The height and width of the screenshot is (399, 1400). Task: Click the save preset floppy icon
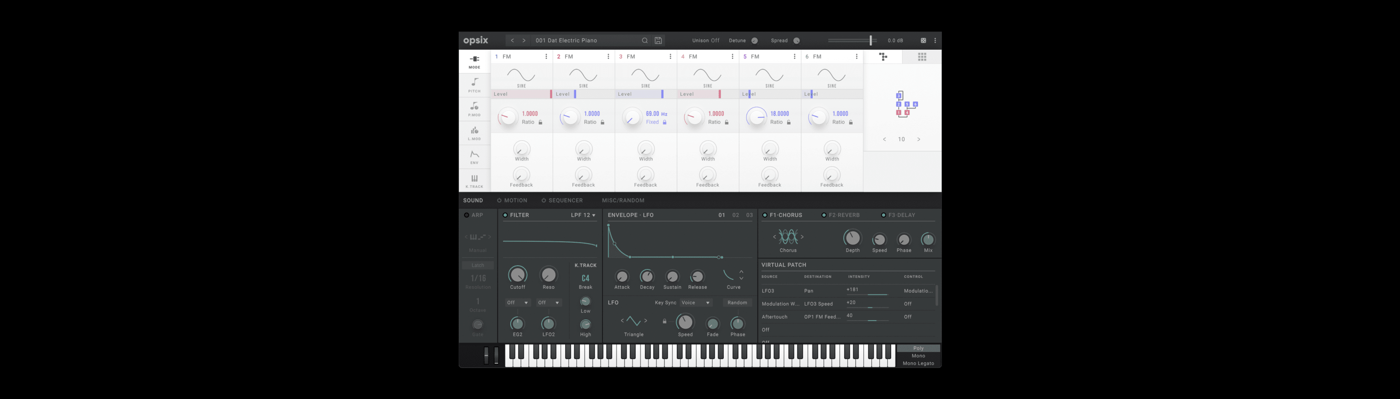point(658,41)
